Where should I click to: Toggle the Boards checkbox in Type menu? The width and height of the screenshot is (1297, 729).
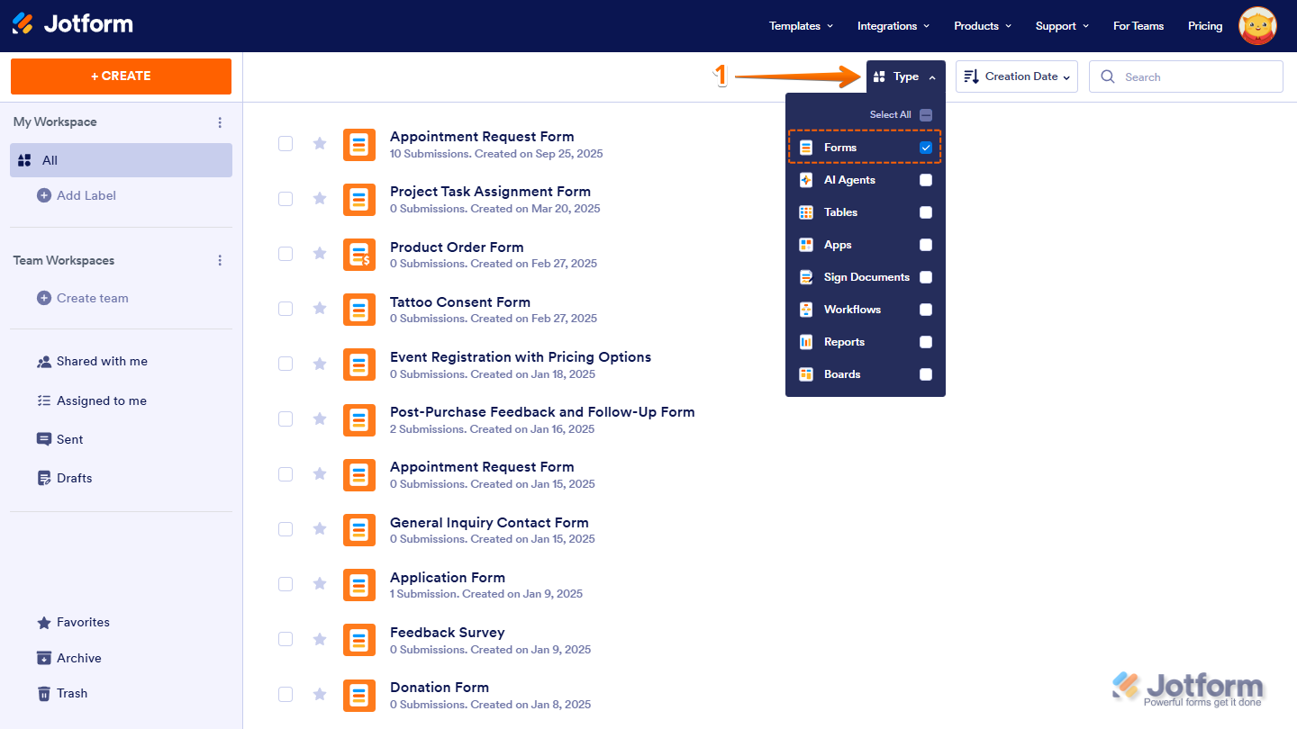coord(926,373)
